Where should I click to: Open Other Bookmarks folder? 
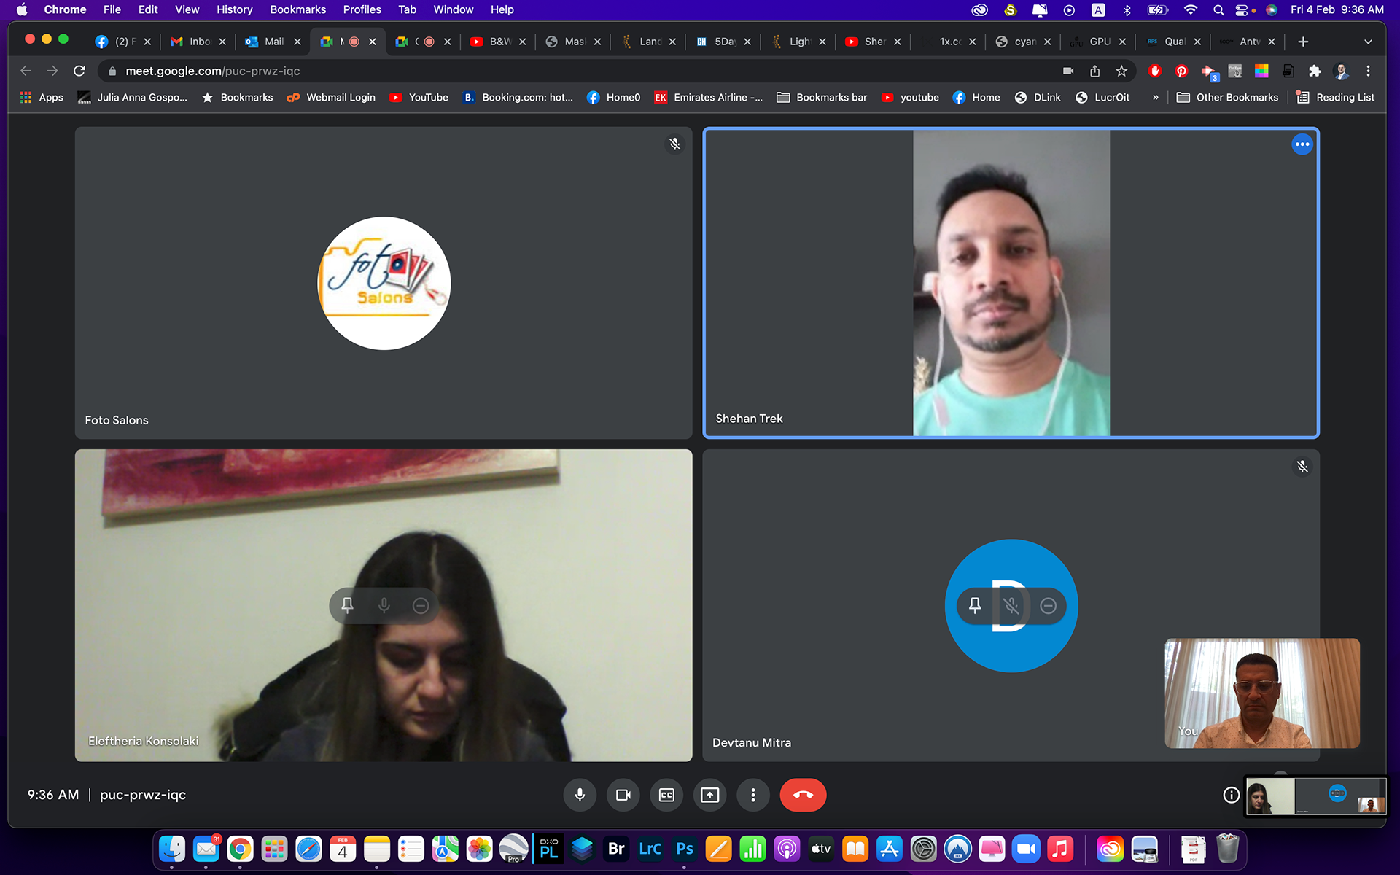[1228, 97]
